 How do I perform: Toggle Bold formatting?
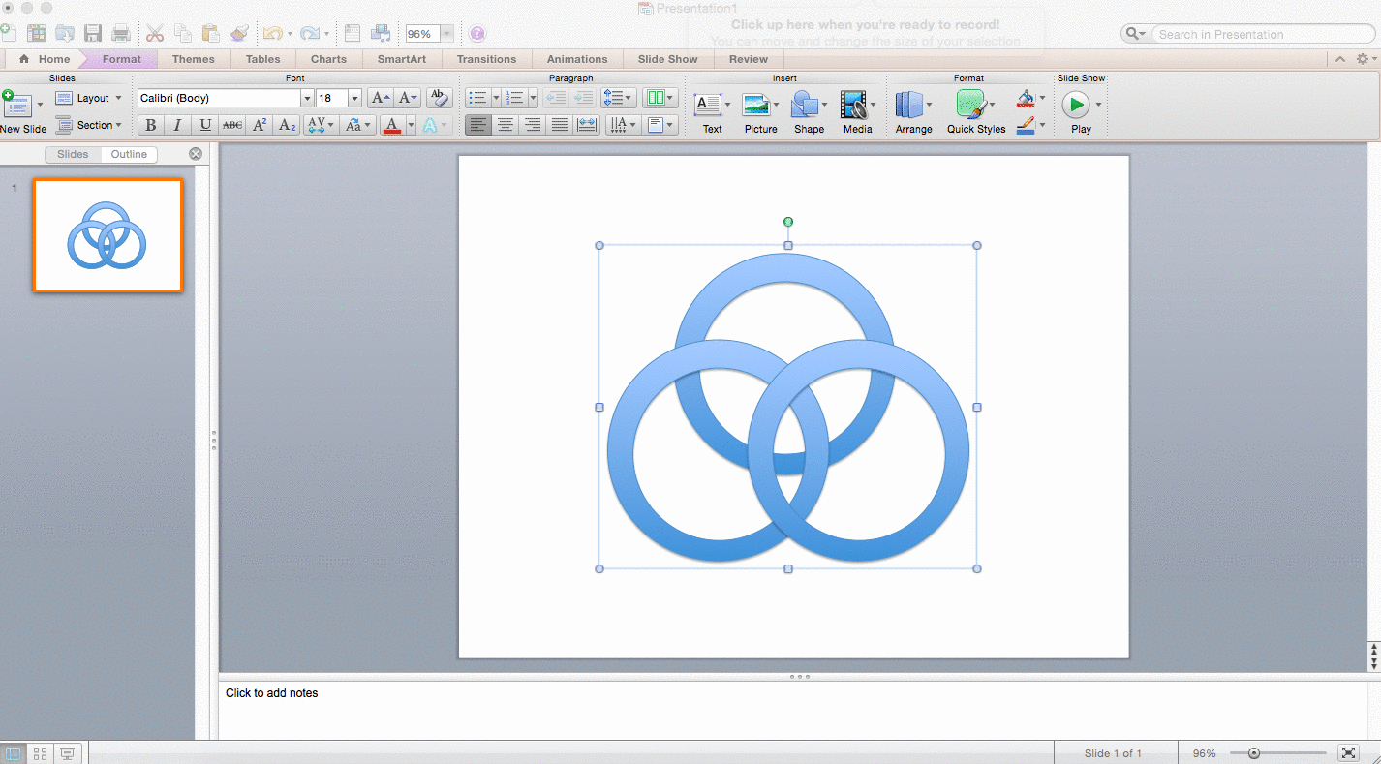[x=150, y=125]
